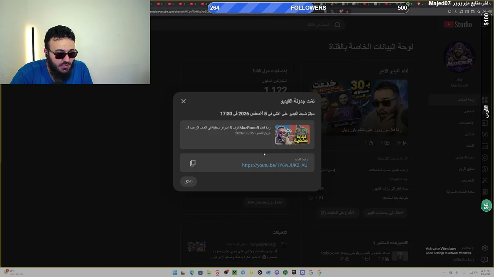Open Telegram from the taskbar
Screen dimensions: 494x277
[x=243, y=272]
